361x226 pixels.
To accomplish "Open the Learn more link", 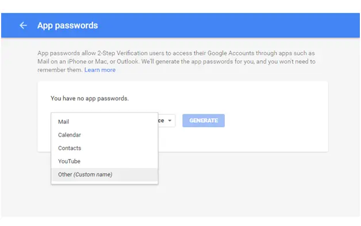I will click(x=100, y=70).
